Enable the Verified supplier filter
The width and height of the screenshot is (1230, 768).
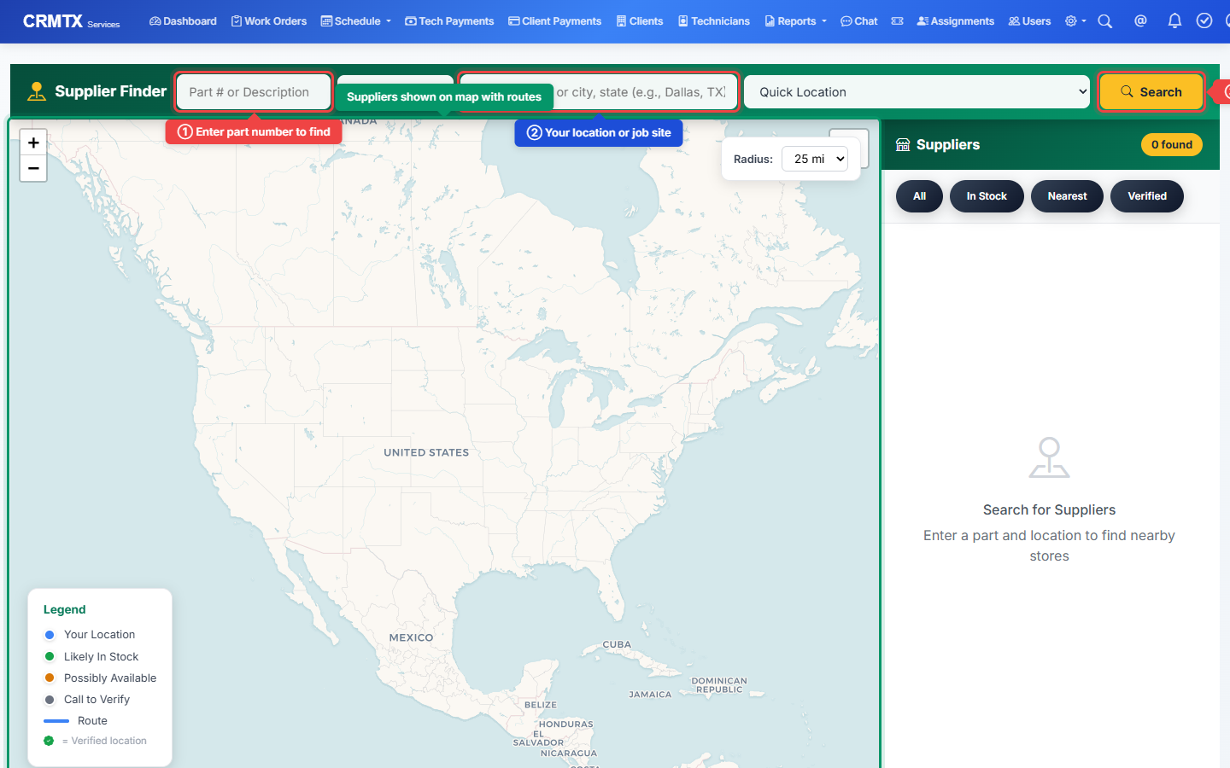pyautogui.click(x=1147, y=196)
